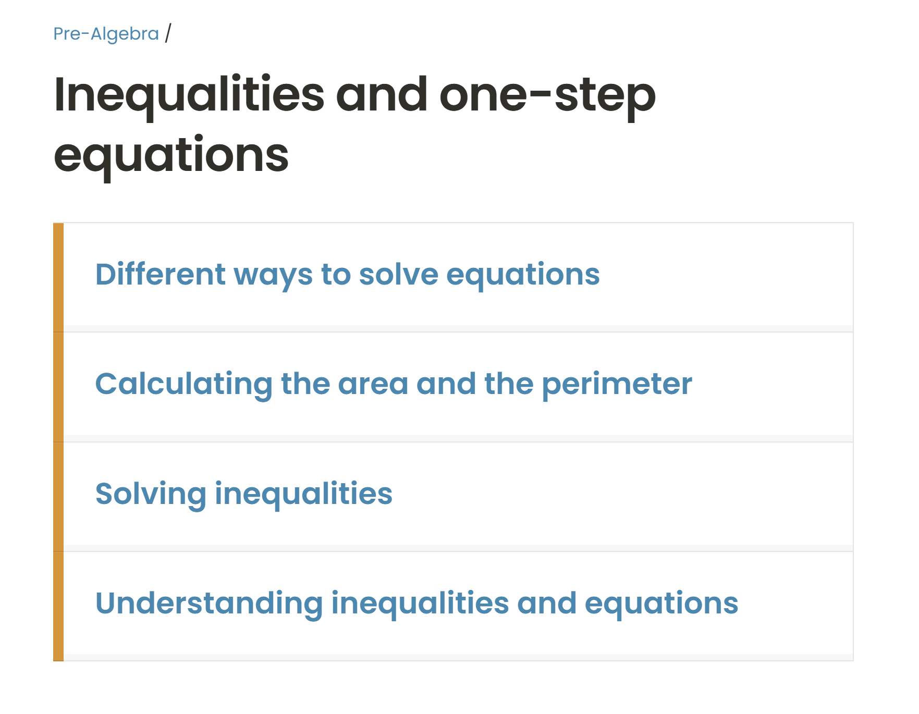
Task: Click the word 'equations' in the page heading
Action: click(171, 155)
